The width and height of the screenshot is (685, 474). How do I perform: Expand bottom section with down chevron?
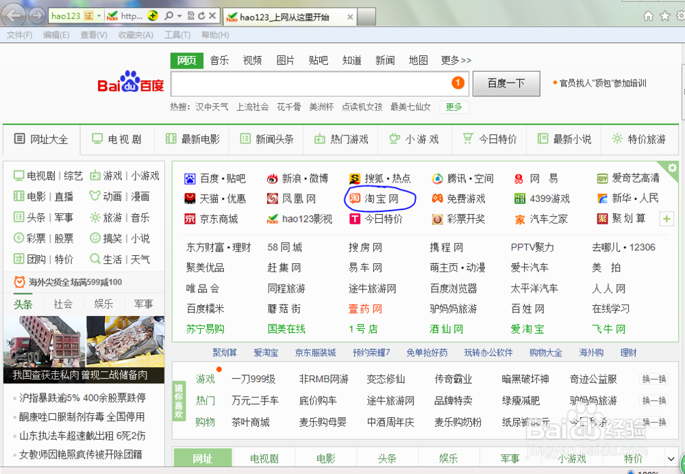(x=671, y=458)
